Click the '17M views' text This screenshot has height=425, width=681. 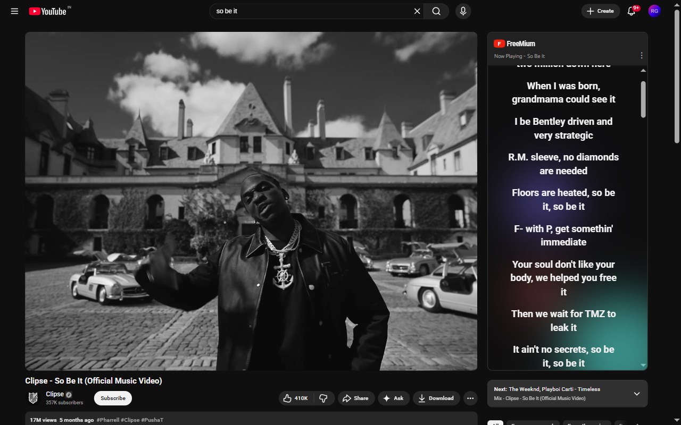(43, 420)
